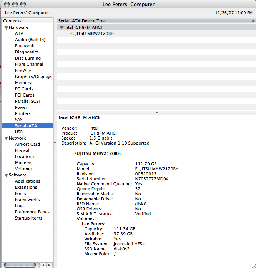This screenshot has width=256, height=268.
Task: Select the highlighted Serial-ATA entry
Action: [27, 126]
